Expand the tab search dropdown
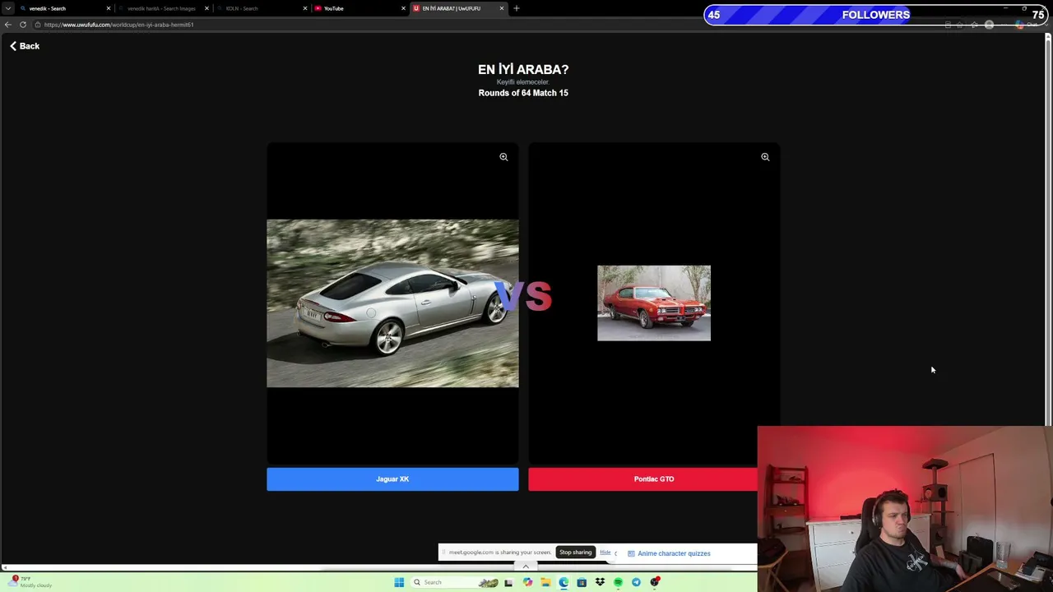Viewport: 1053px width, 592px height. (x=8, y=8)
